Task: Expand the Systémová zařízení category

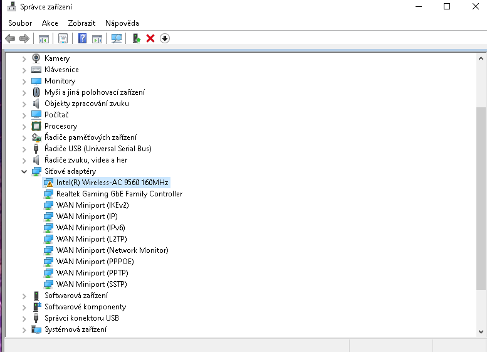Action: 24,330
